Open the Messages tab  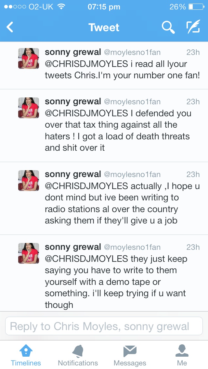tap(130, 355)
